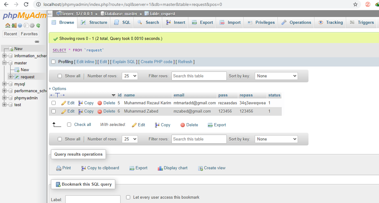This screenshot has height=203, width=379.
Task: Select checkbox for row id 5
Action: pyautogui.click(x=54, y=103)
